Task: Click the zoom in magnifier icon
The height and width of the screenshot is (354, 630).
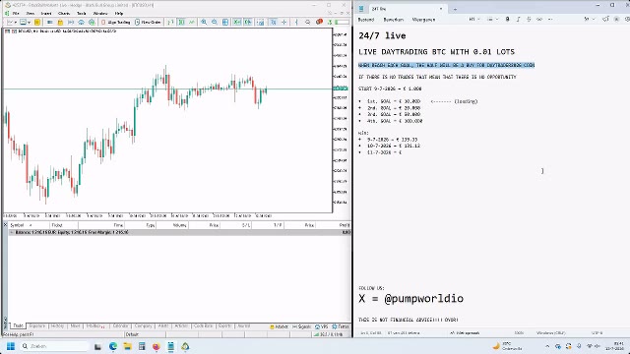Action: pos(204,22)
